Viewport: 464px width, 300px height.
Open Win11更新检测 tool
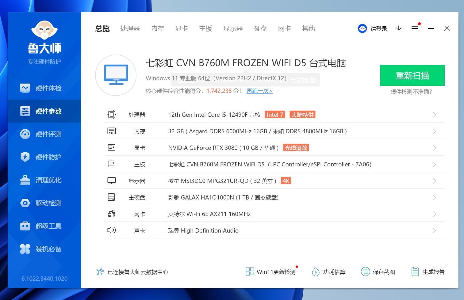pos(271,272)
